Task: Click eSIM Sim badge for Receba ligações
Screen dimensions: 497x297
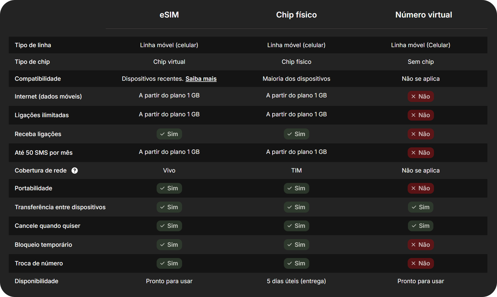Action: pos(169,134)
